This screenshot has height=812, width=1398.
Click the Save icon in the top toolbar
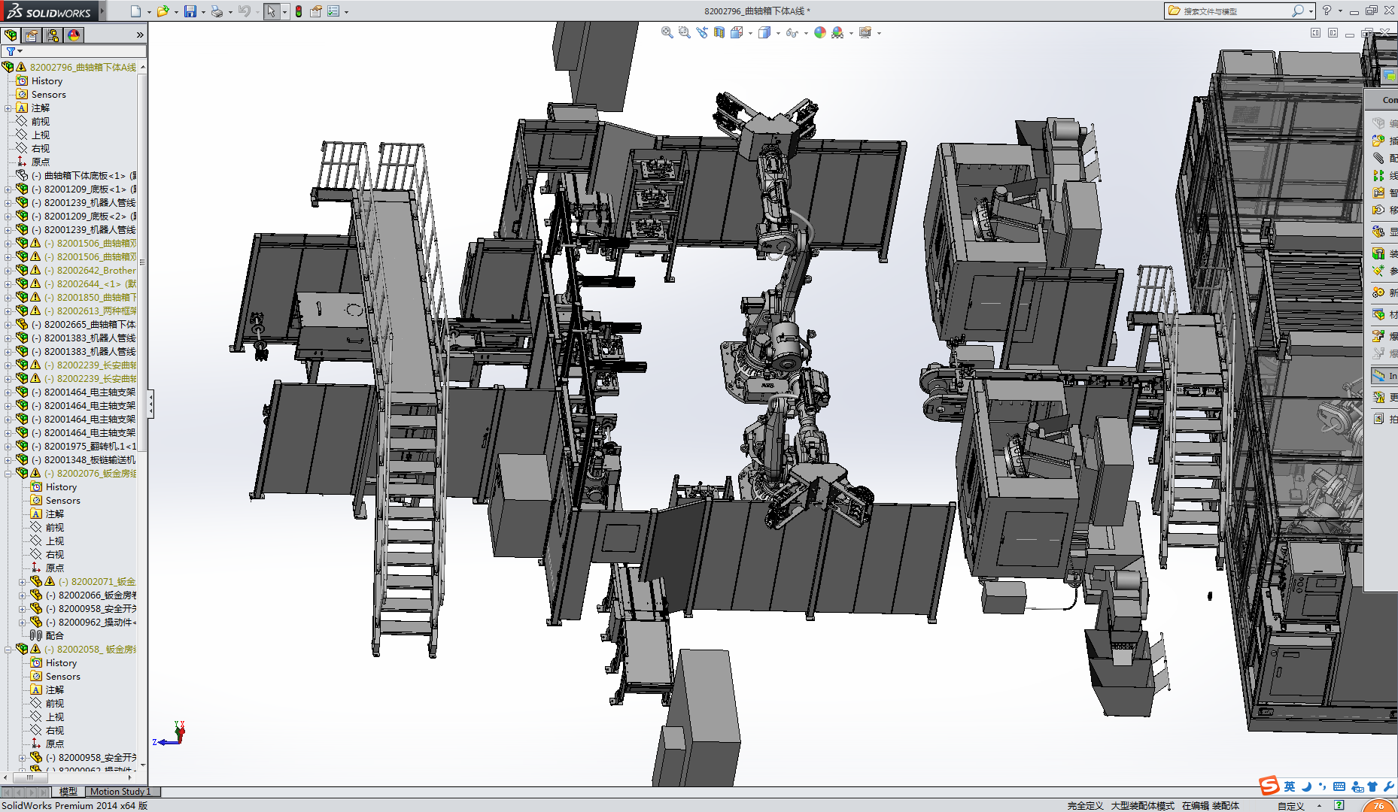(190, 11)
